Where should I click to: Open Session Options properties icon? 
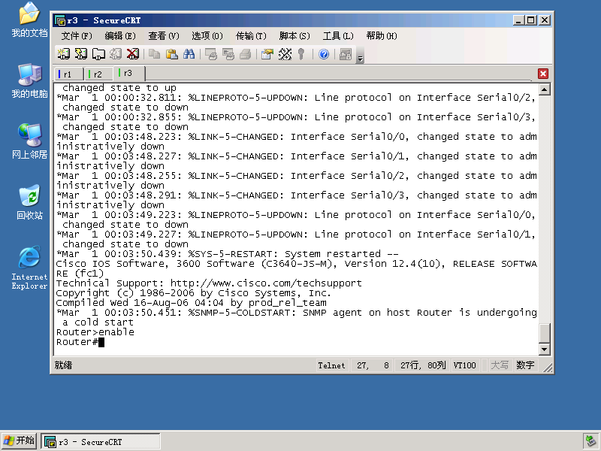click(x=267, y=54)
